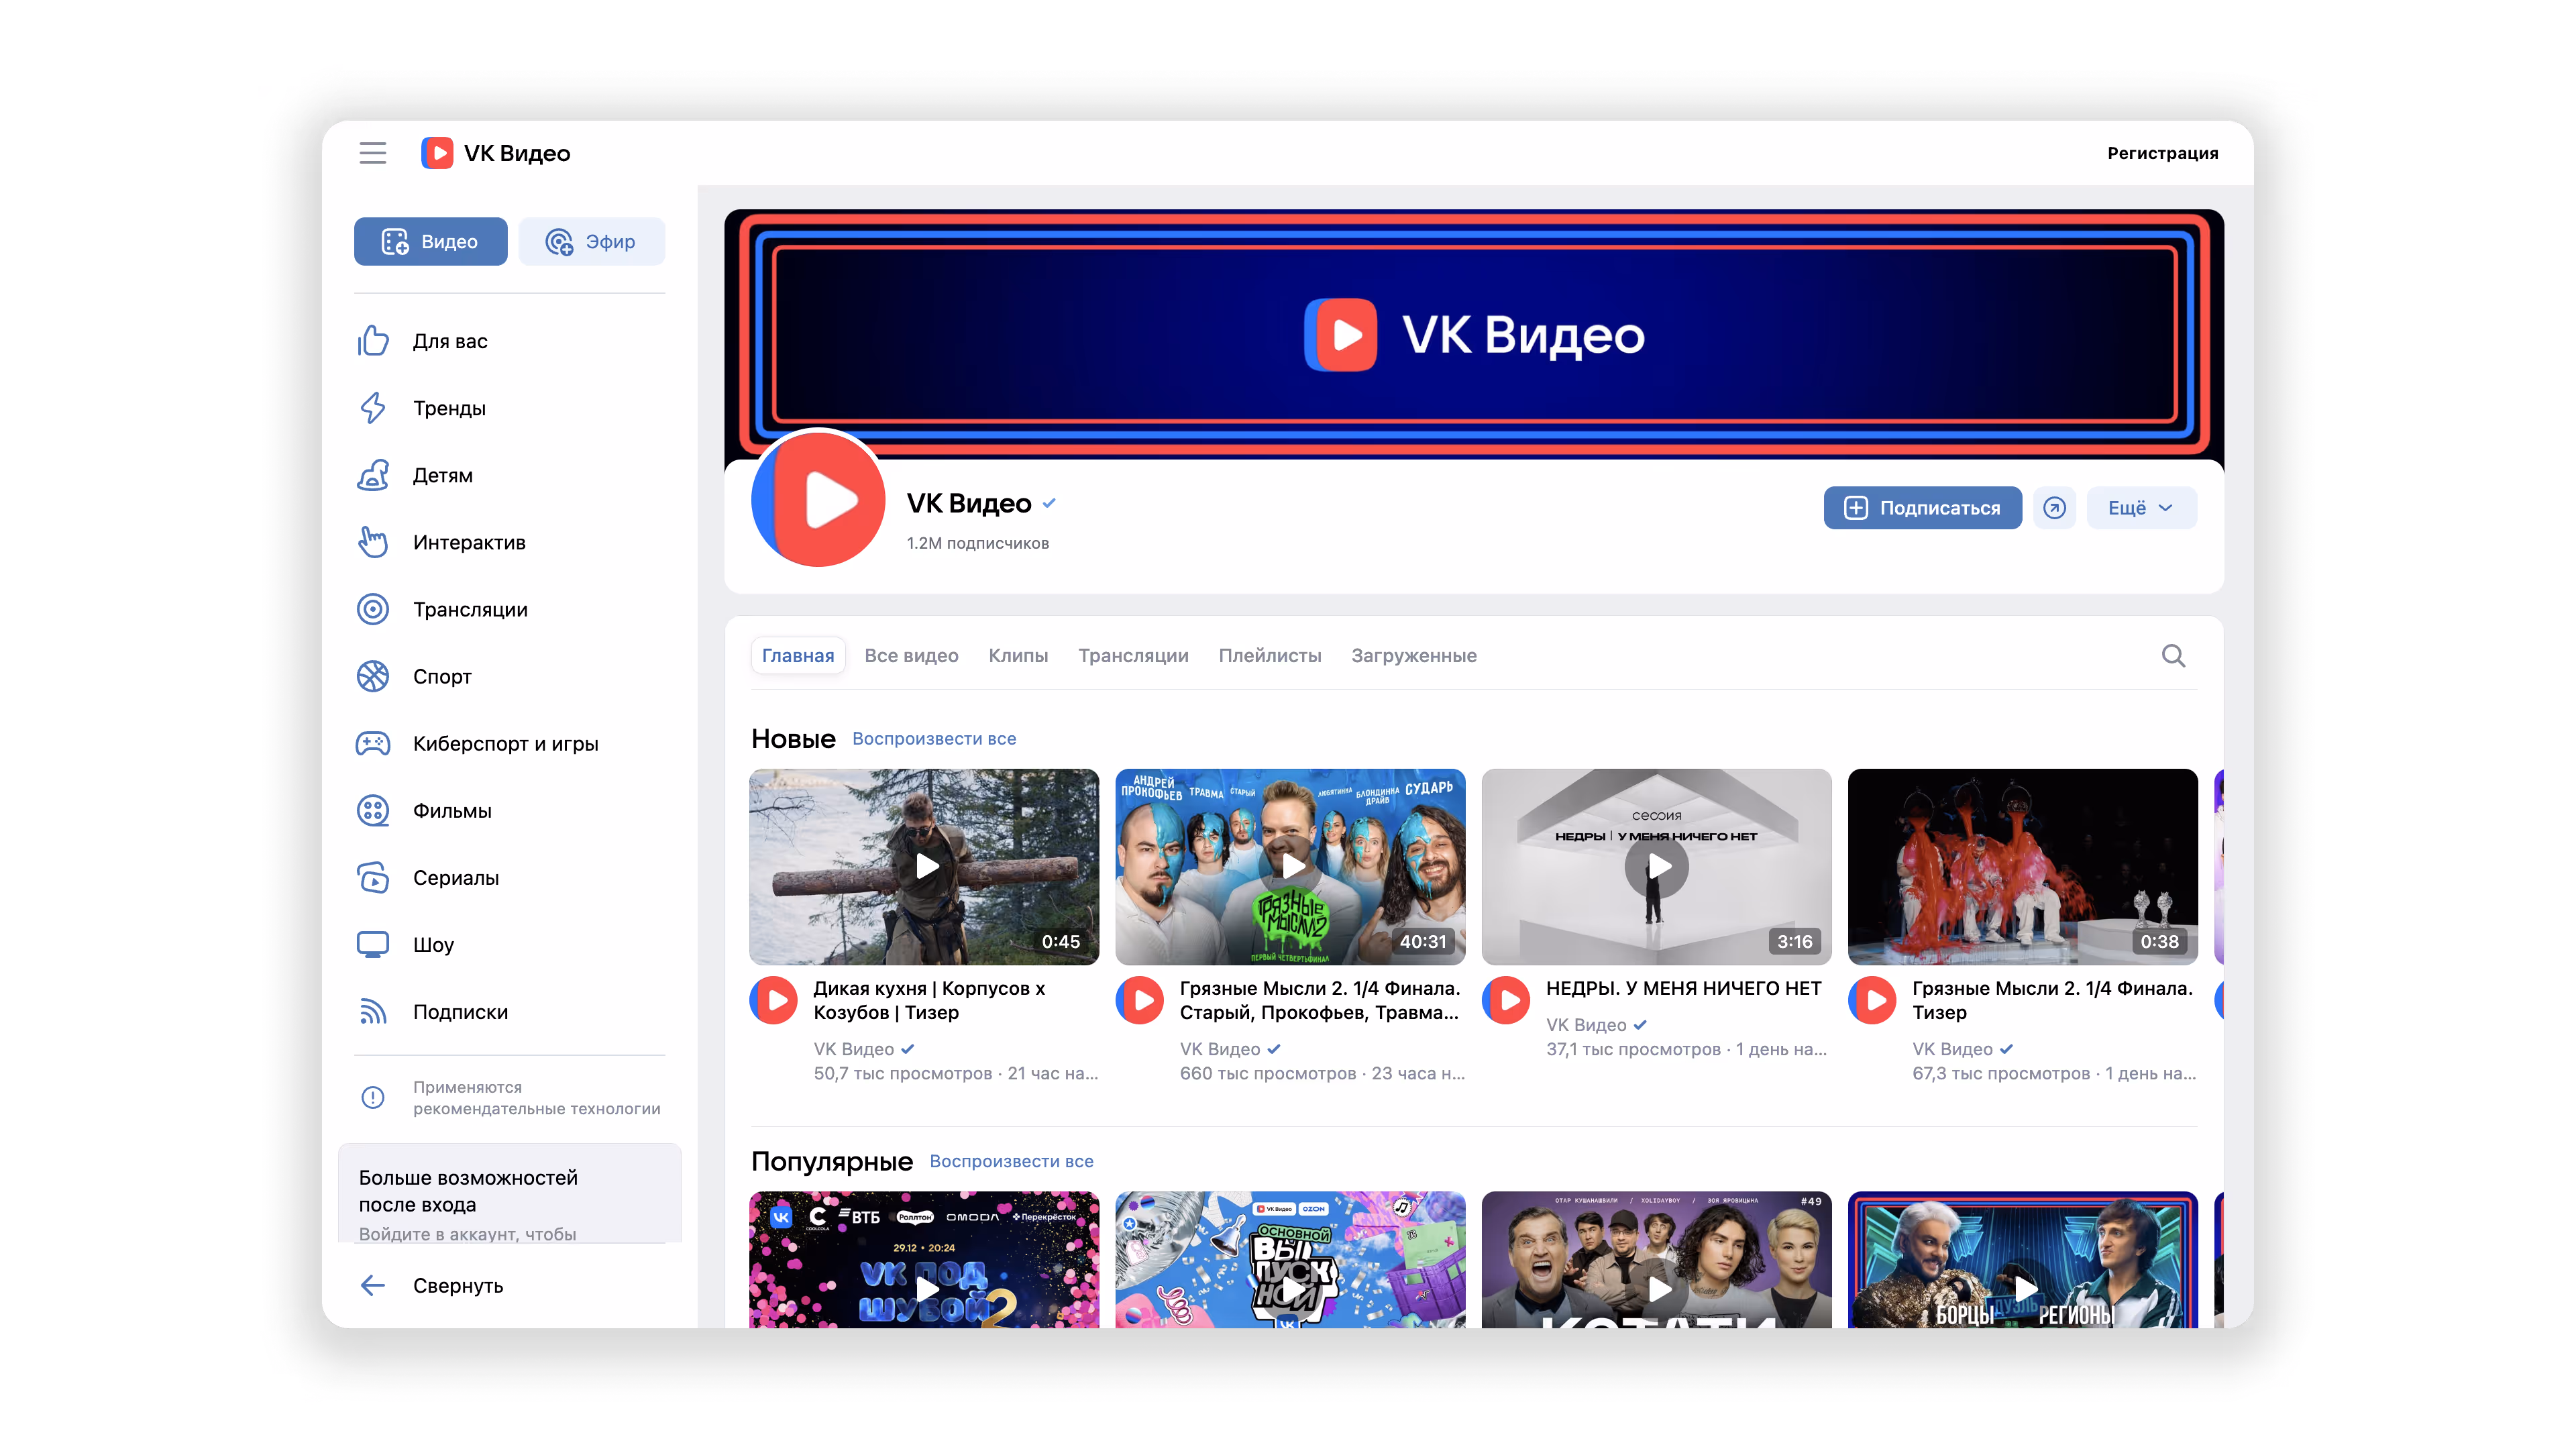
Task: Select the Клипы tab
Action: pyautogui.click(x=1018, y=656)
